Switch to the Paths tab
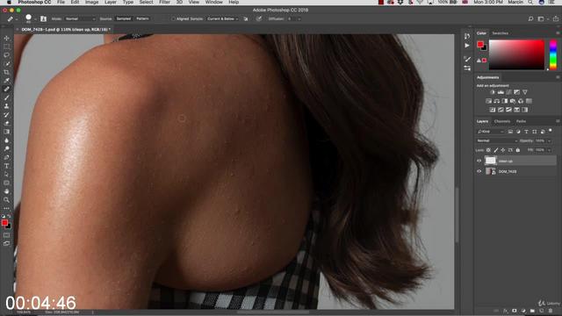This screenshot has height=316, width=562. [x=521, y=121]
